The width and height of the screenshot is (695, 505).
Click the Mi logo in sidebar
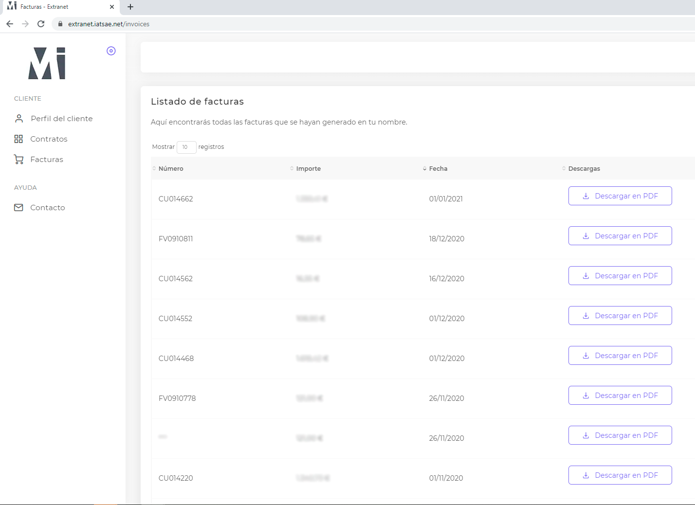47,63
